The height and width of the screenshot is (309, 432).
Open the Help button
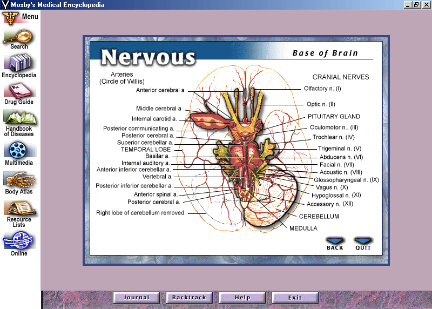click(x=242, y=298)
